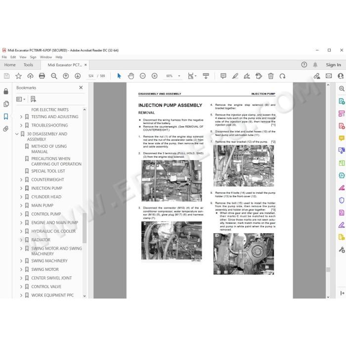Open the CYLINDER HEAD bookmark

pos(46,197)
